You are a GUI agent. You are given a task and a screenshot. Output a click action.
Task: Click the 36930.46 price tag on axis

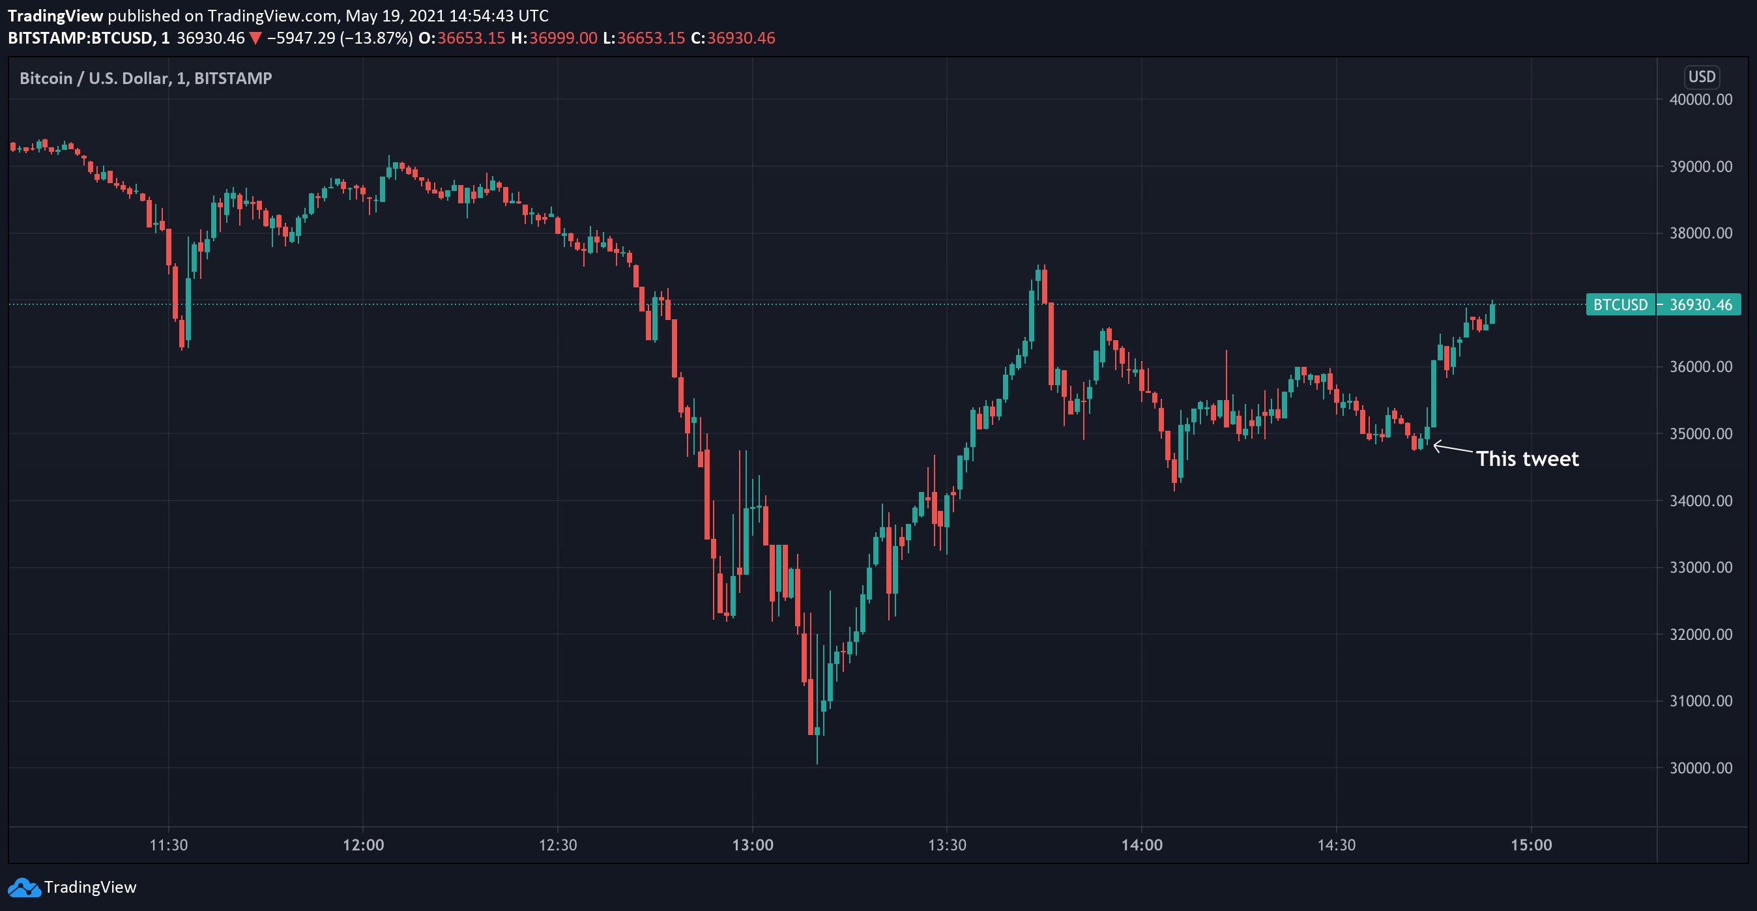1700,305
